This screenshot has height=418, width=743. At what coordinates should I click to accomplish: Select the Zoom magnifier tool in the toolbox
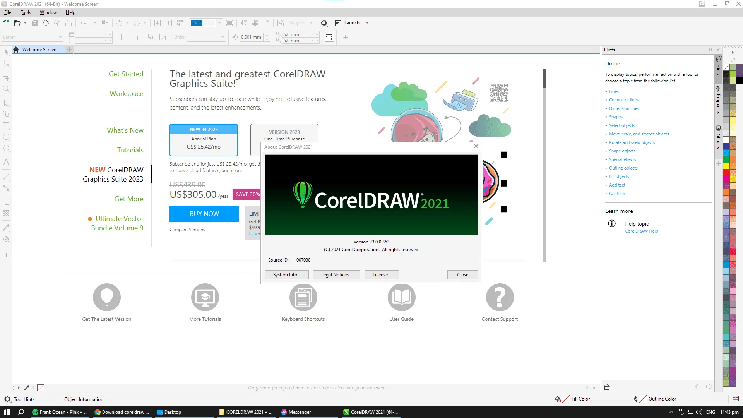[6, 89]
